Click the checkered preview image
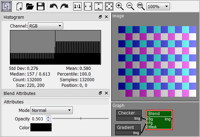The height and width of the screenshot is (137, 200). [x=157, y=61]
